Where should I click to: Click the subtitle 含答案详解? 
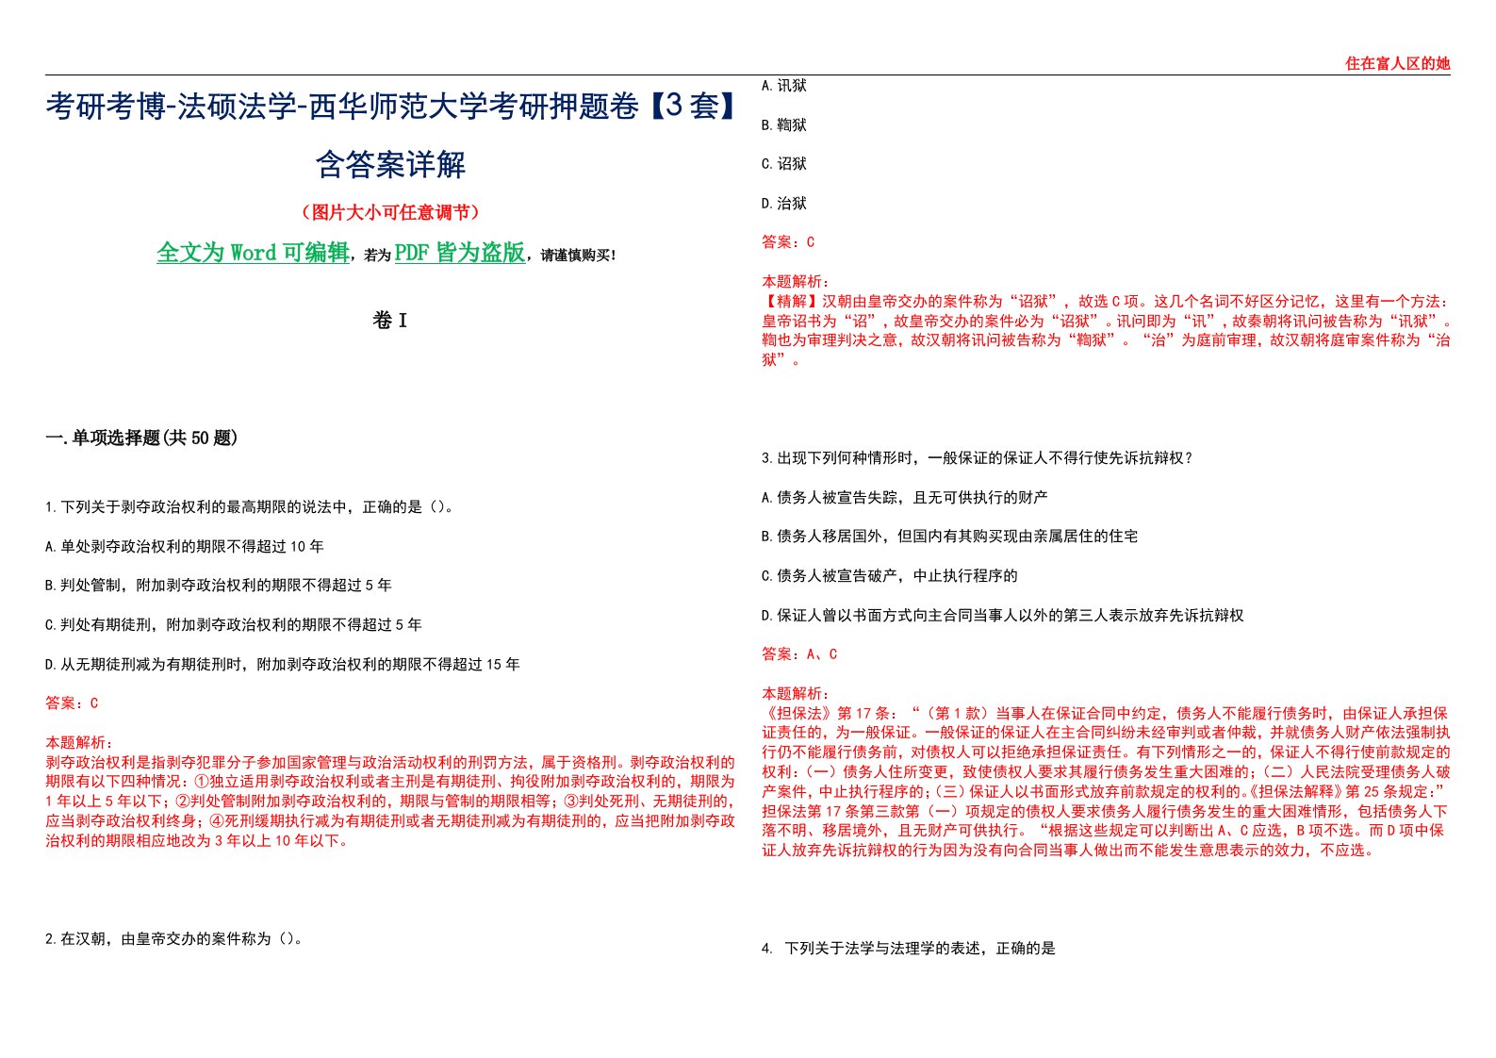(x=390, y=164)
